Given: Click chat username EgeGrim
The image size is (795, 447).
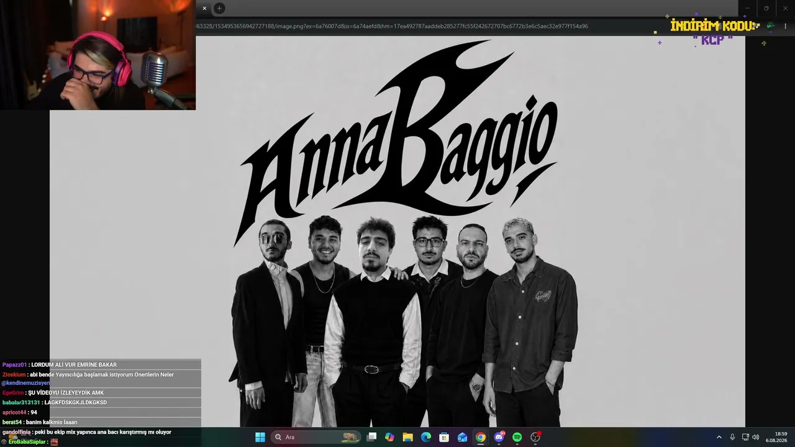Looking at the screenshot, I should [13, 393].
